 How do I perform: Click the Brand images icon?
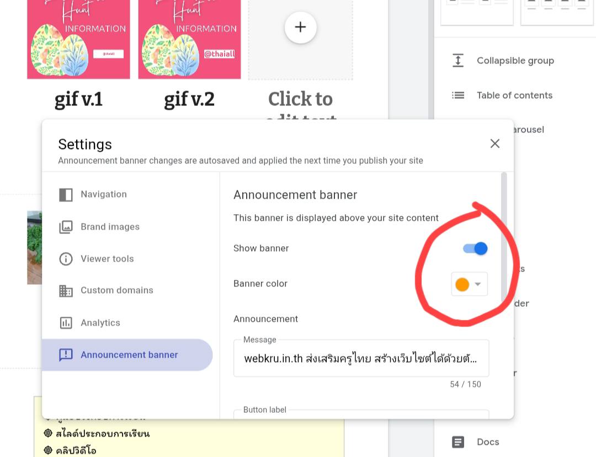[x=66, y=227]
